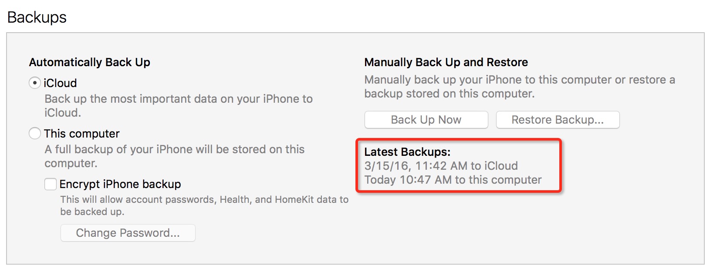The height and width of the screenshot is (269, 710).
Task: Click the Automatically Back Up heading
Action: pos(90,62)
